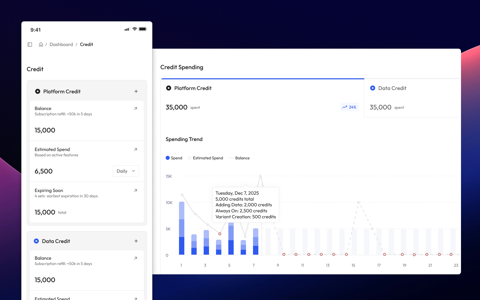The width and height of the screenshot is (480, 300).
Task: Click the 9:41 clock in status bar
Action: 36,30
